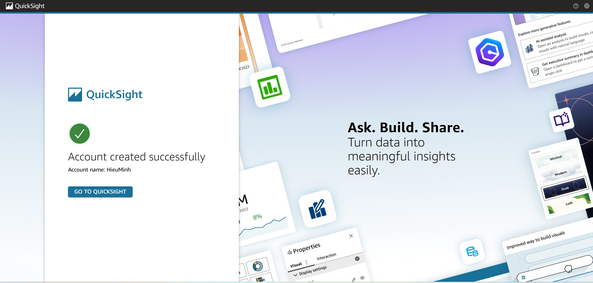Screen dimensions: 593x283
Task: Choose the Dusk theme thumbnail
Action: [x=564, y=188]
